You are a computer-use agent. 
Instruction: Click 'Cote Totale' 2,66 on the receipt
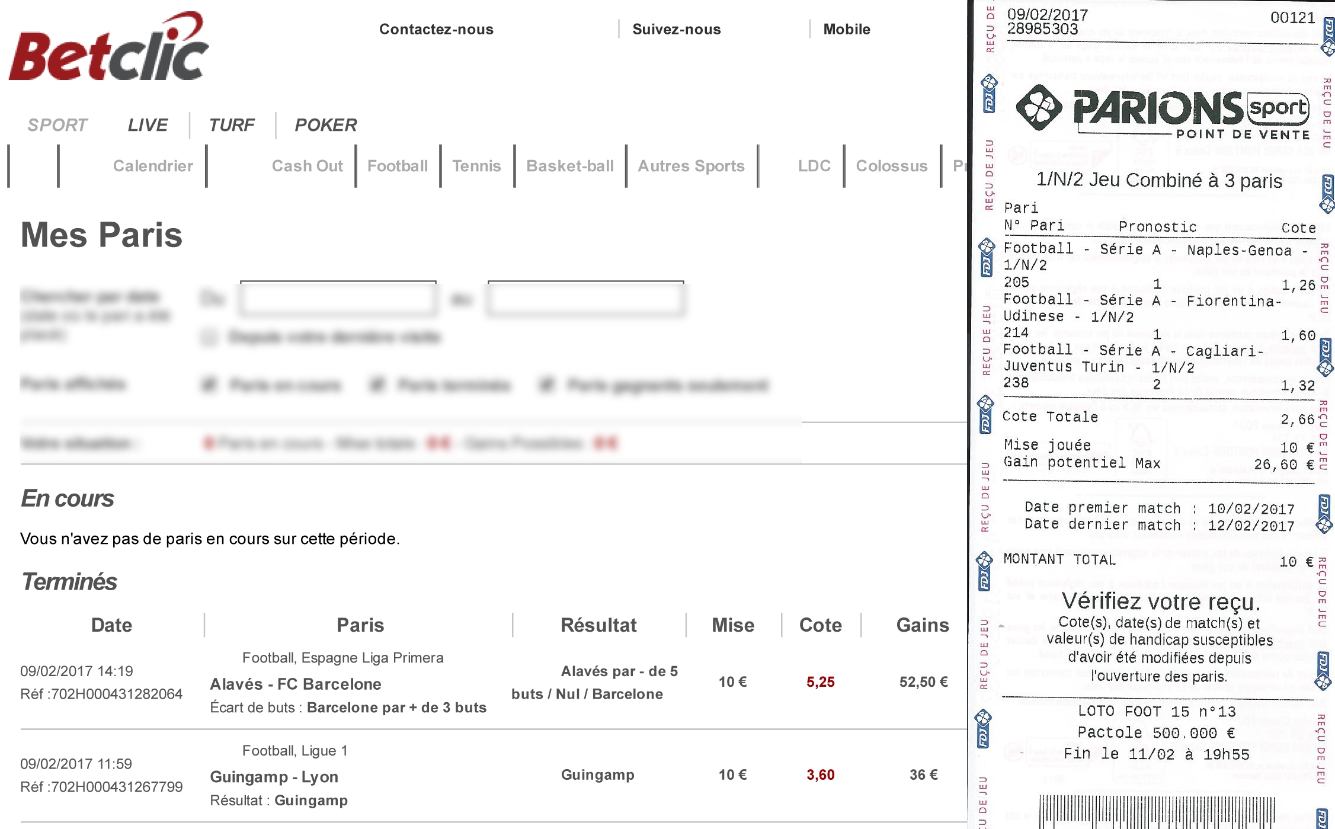(1158, 418)
